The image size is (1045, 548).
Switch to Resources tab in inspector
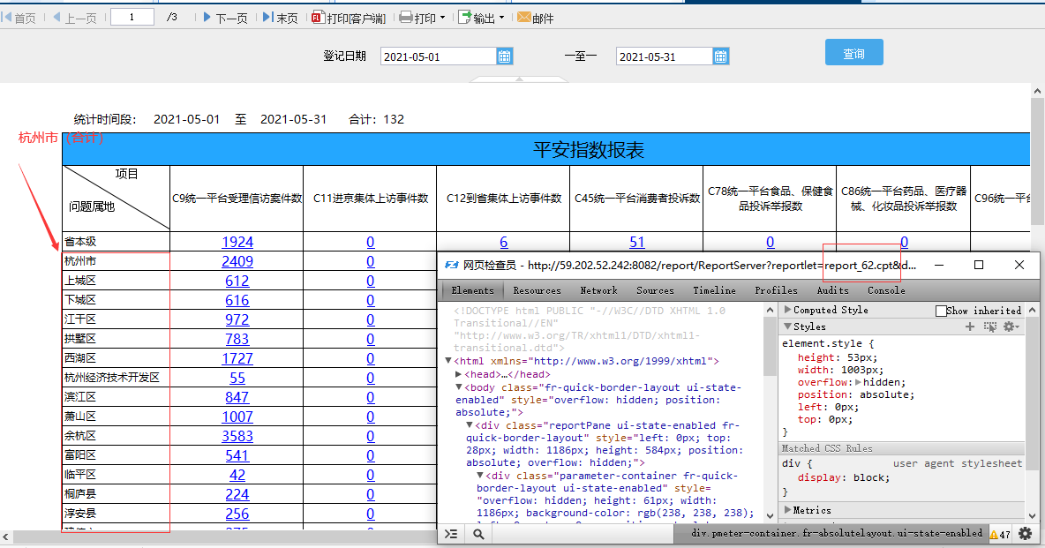pyautogui.click(x=538, y=290)
